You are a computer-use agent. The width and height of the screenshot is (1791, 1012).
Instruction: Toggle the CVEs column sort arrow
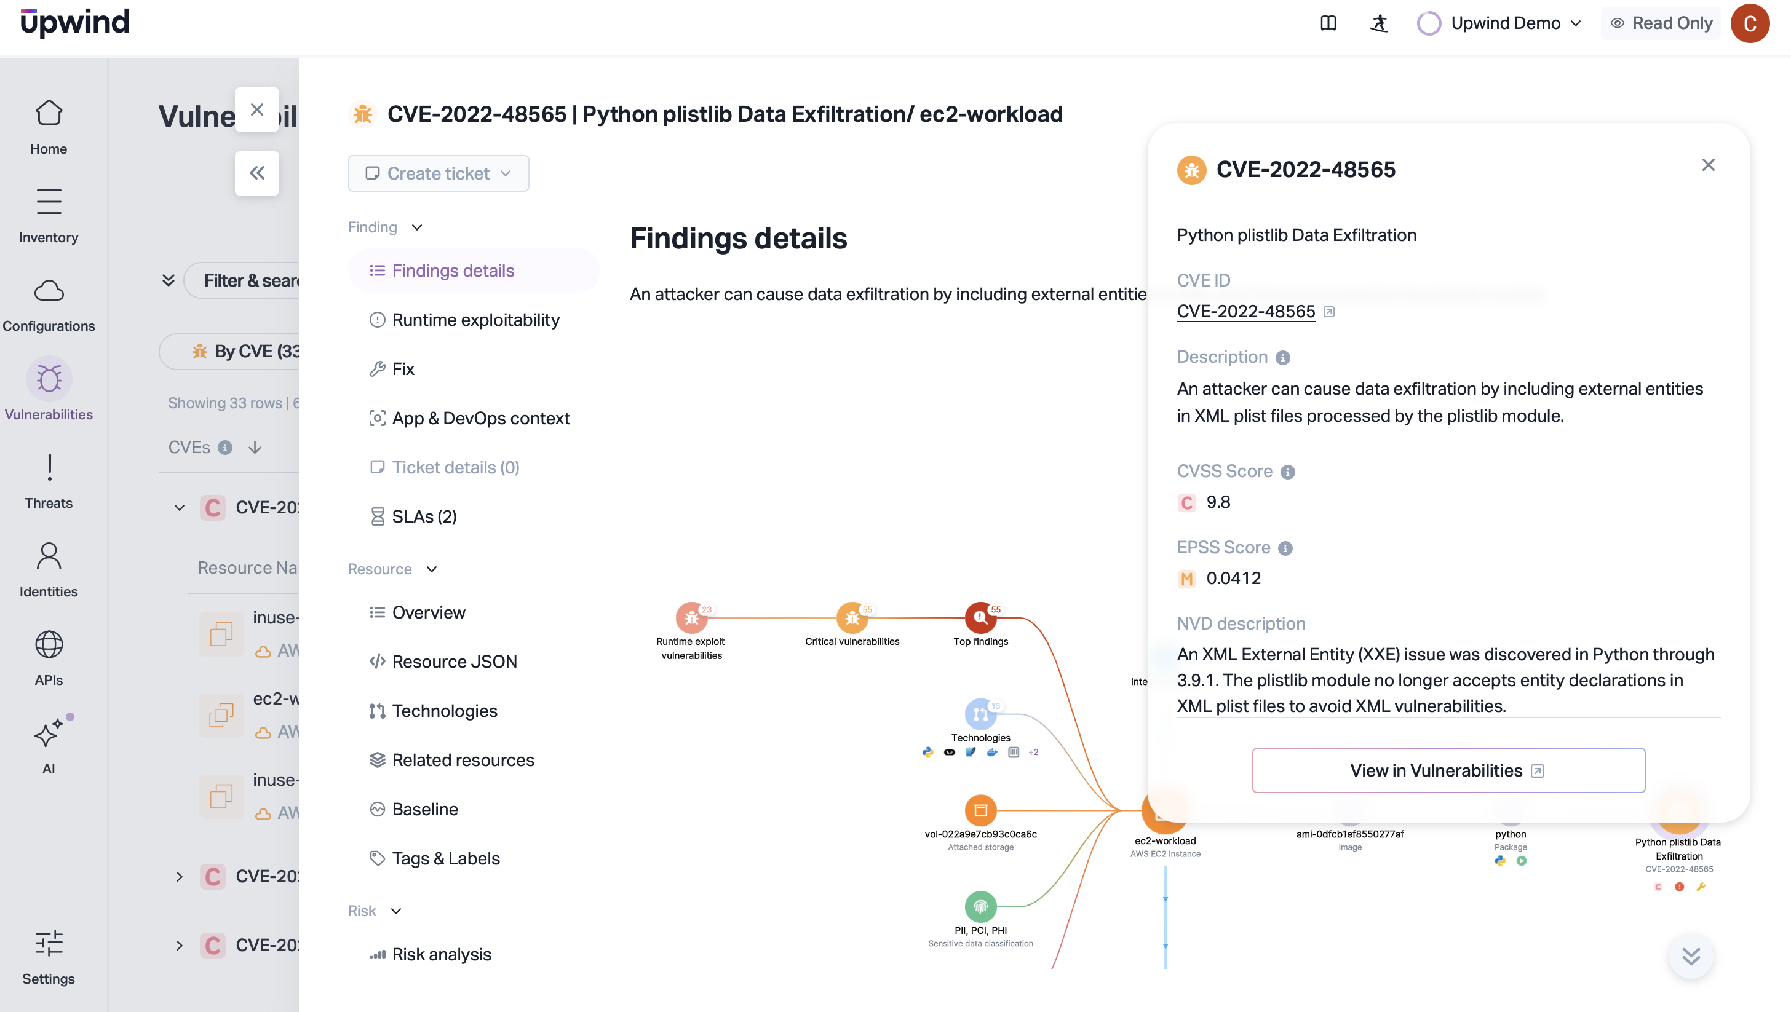[255, 448]
